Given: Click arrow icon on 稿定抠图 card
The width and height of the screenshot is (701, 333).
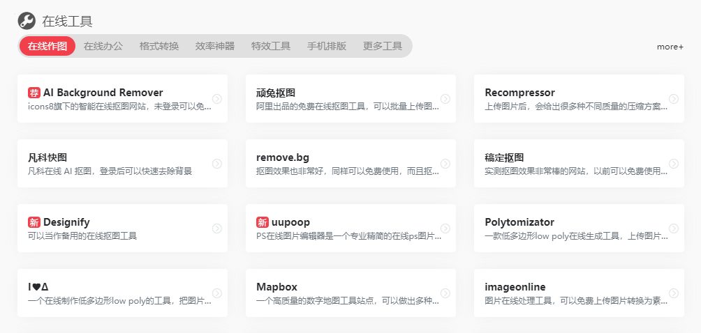Looking at the screenshot, I should pos(674,164).
